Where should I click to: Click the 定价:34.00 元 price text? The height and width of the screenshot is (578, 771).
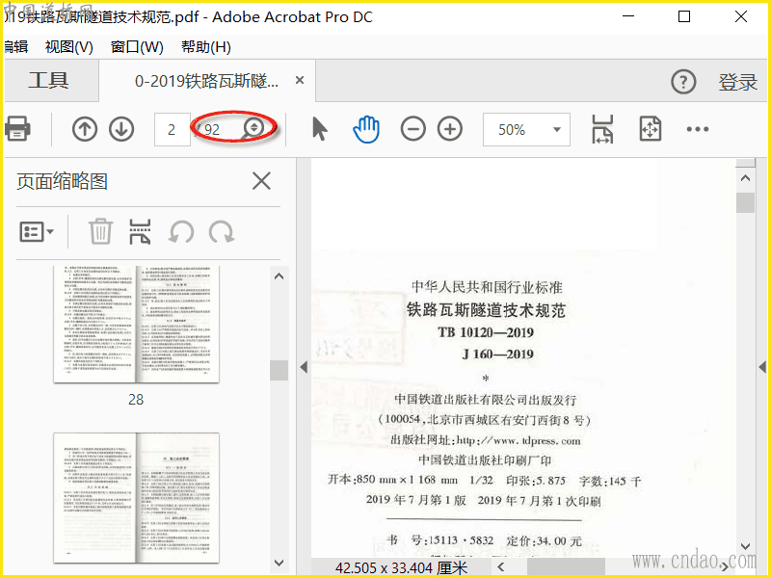[x=545, y=541]
